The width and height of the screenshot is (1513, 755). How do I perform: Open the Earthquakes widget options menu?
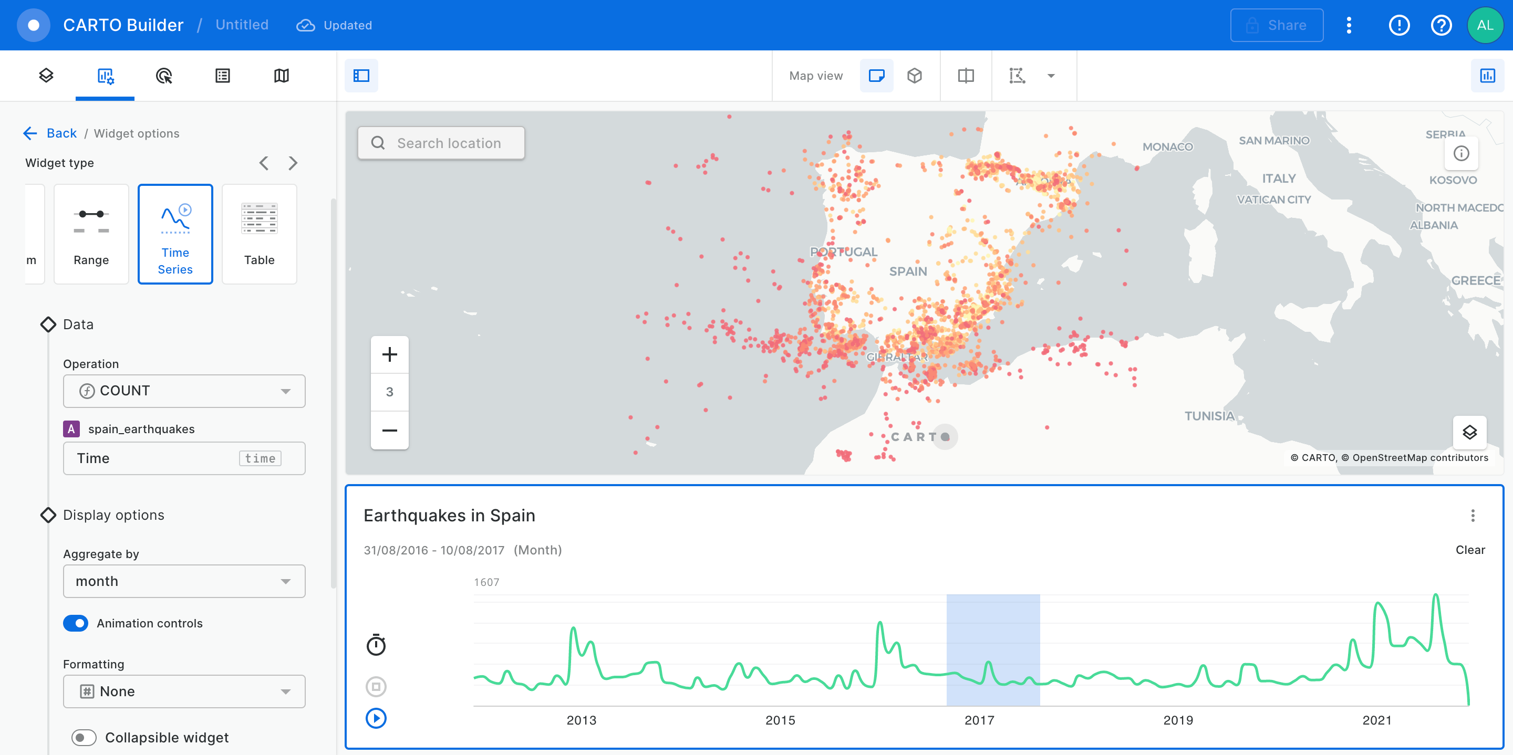tap(1473, 516)
